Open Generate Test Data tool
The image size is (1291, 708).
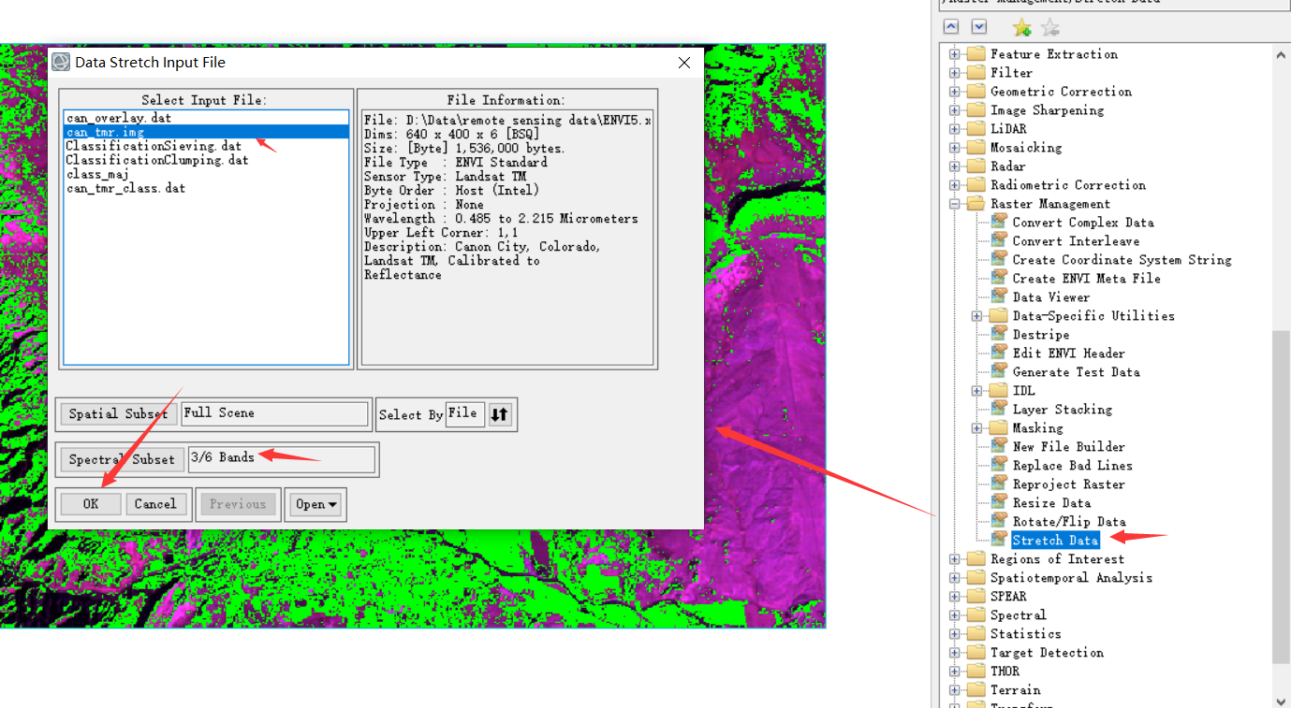click(x=1076, y=372)
